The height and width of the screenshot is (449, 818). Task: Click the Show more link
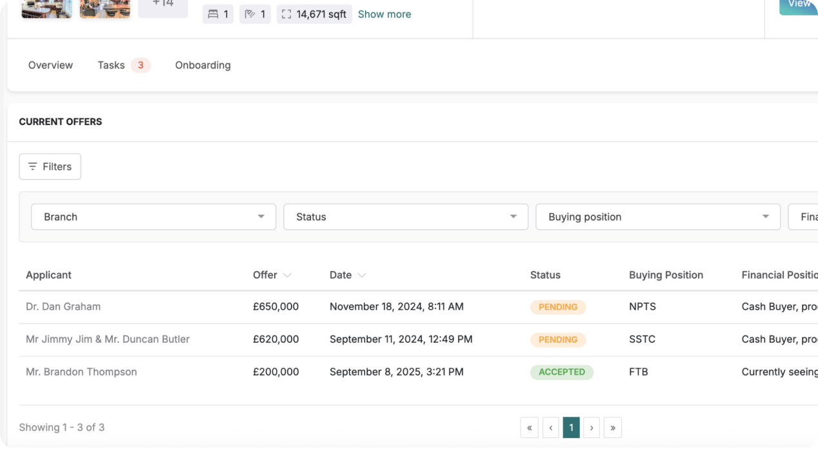coord(384,14)
